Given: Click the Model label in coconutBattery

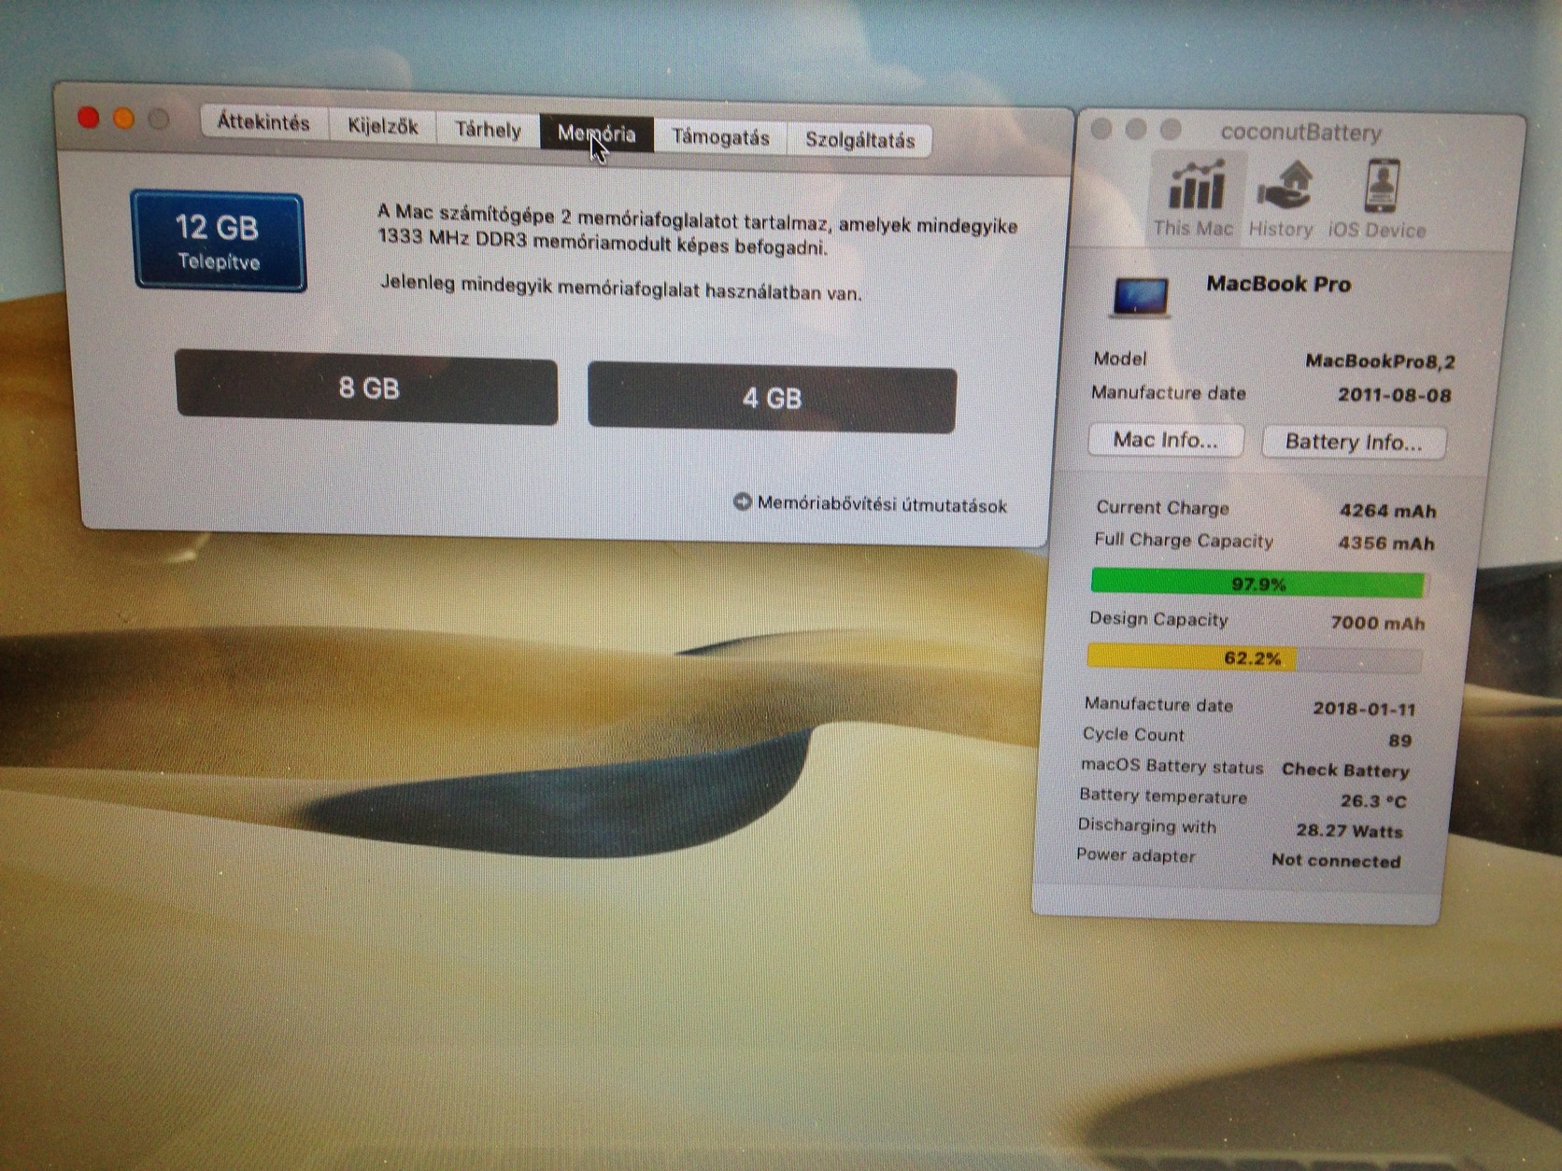Looking at the screenshot, I should tap(1119, 359).
